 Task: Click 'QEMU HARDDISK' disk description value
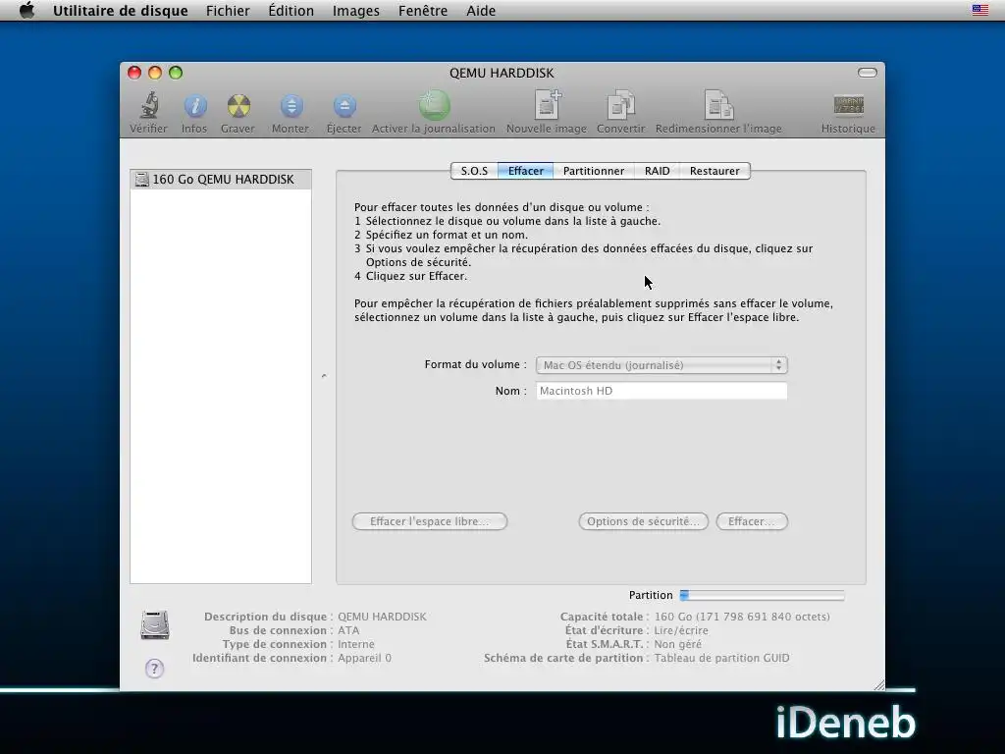click(x=382, y=617)
